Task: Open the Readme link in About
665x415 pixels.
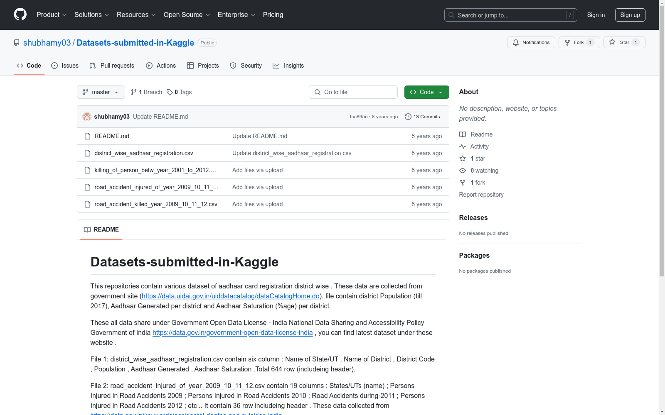Action: (476, 134)
